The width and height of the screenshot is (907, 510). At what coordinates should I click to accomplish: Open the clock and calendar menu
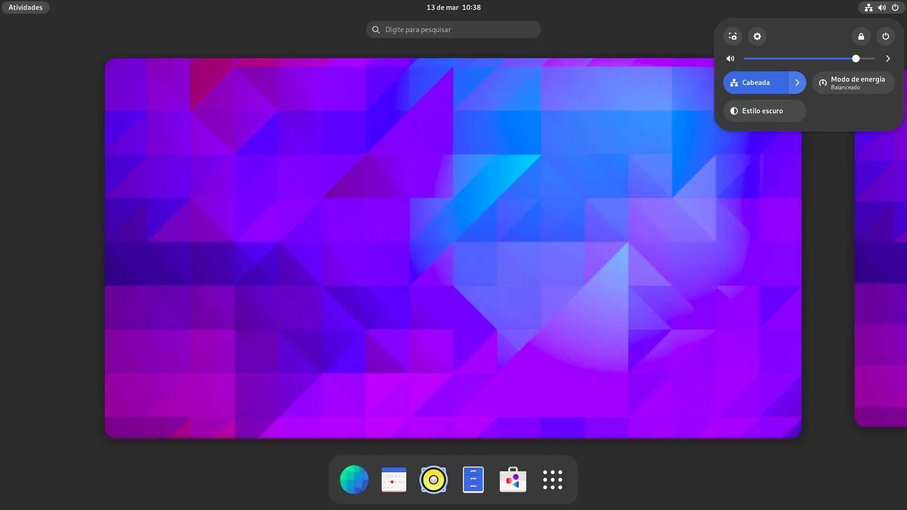453,8
